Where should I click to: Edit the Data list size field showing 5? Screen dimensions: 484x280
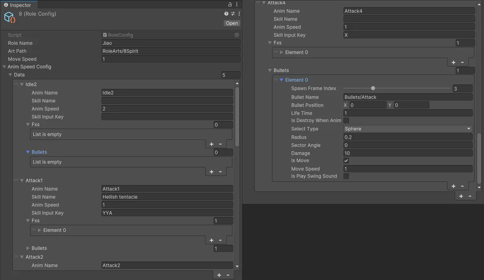click(231, 75)
